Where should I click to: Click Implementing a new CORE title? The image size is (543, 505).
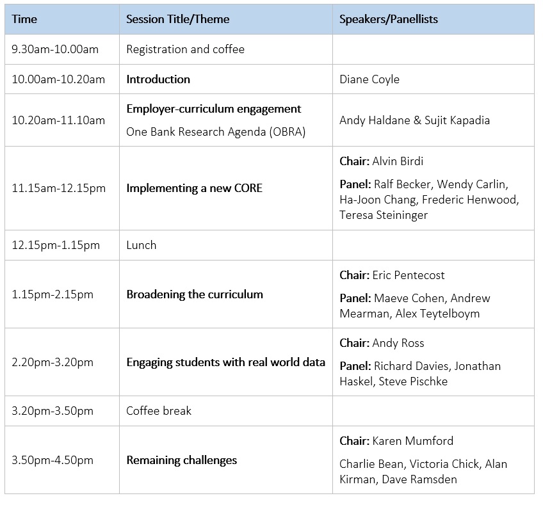[194, 188]
